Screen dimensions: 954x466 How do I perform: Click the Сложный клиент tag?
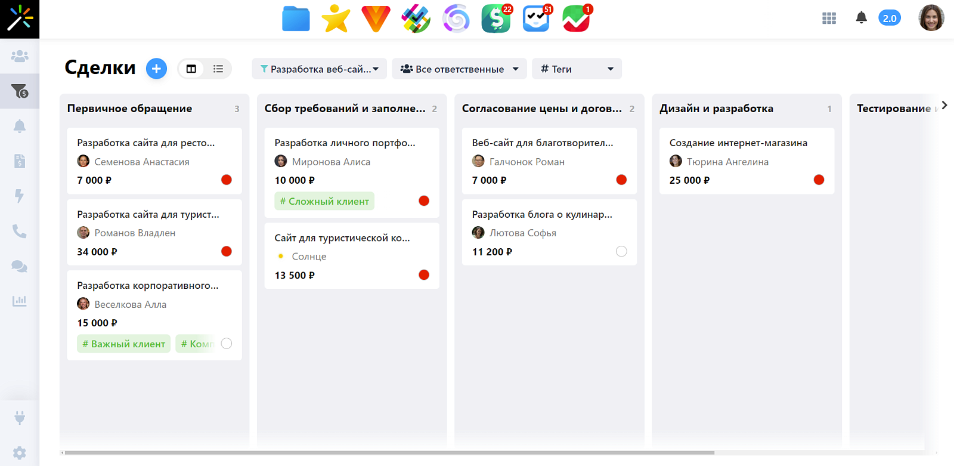(324, 201)
